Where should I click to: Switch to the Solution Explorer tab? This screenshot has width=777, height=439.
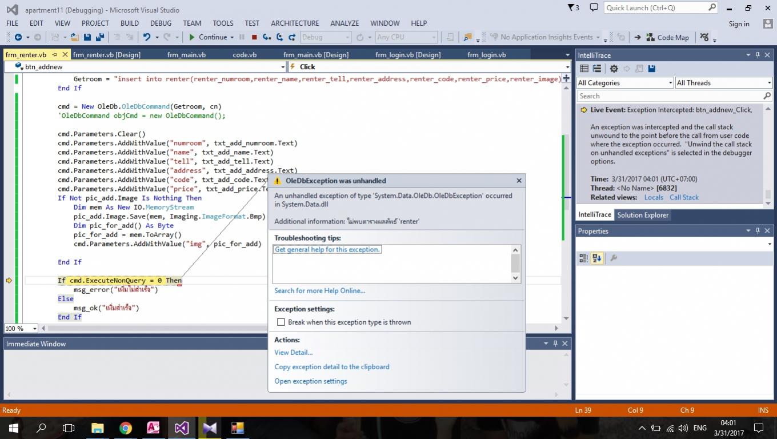click(642, 215)
